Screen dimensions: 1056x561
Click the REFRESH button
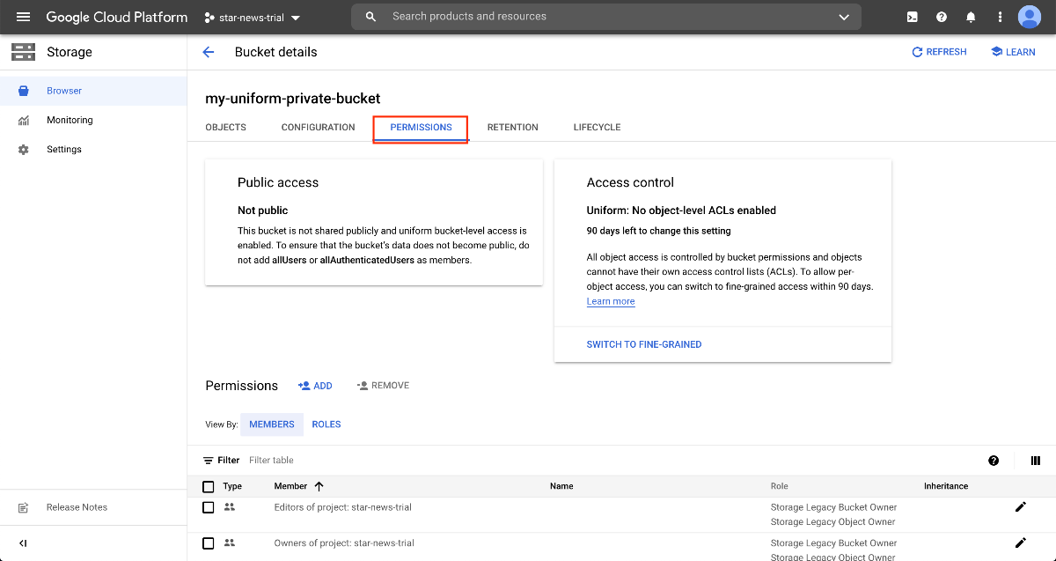(x=939, y=52)
